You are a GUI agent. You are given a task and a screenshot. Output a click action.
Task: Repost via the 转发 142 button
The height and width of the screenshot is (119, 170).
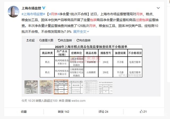point(63,112)
